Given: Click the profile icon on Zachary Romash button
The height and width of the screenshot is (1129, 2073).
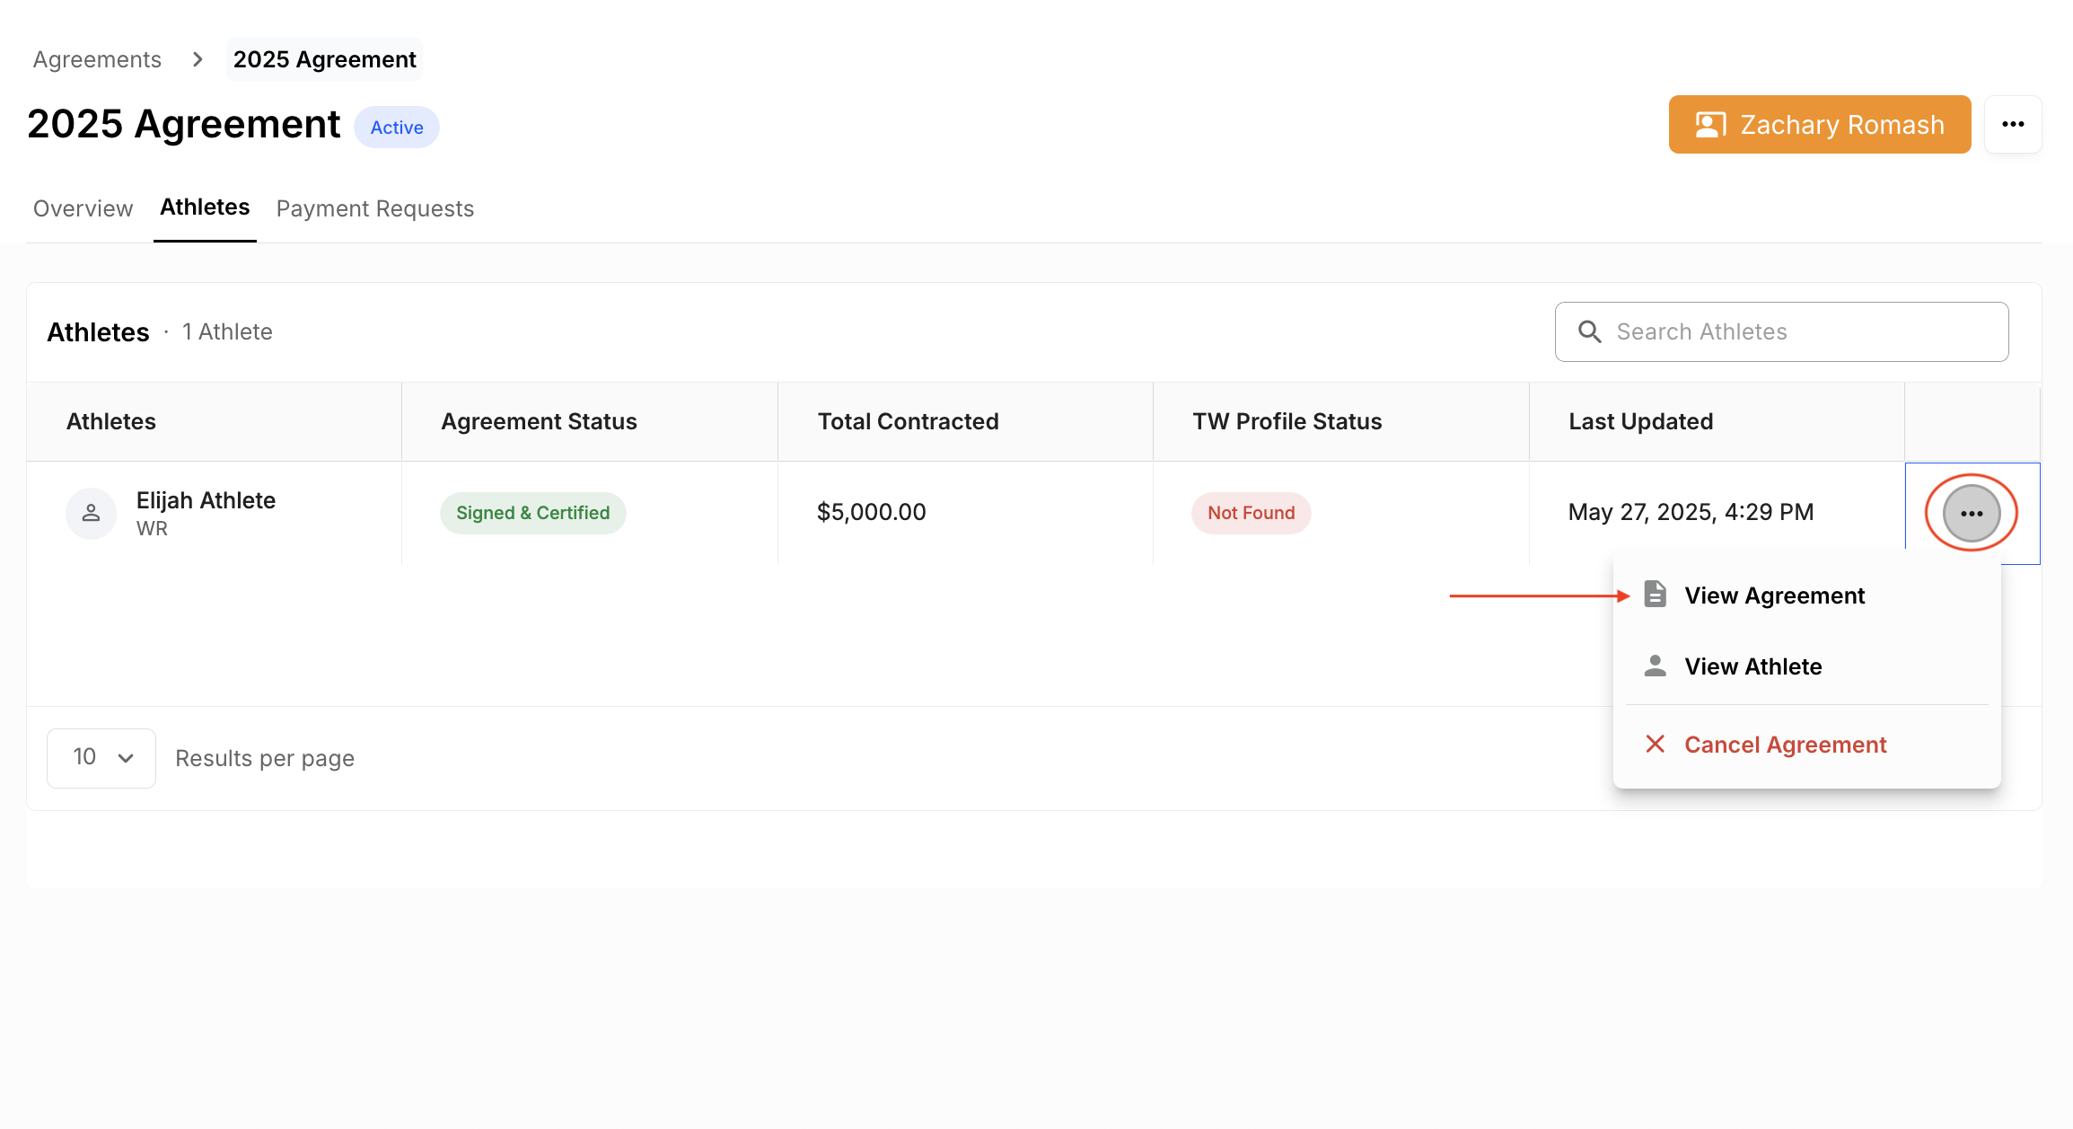Looking at the screenshot, I should 1710,125.
